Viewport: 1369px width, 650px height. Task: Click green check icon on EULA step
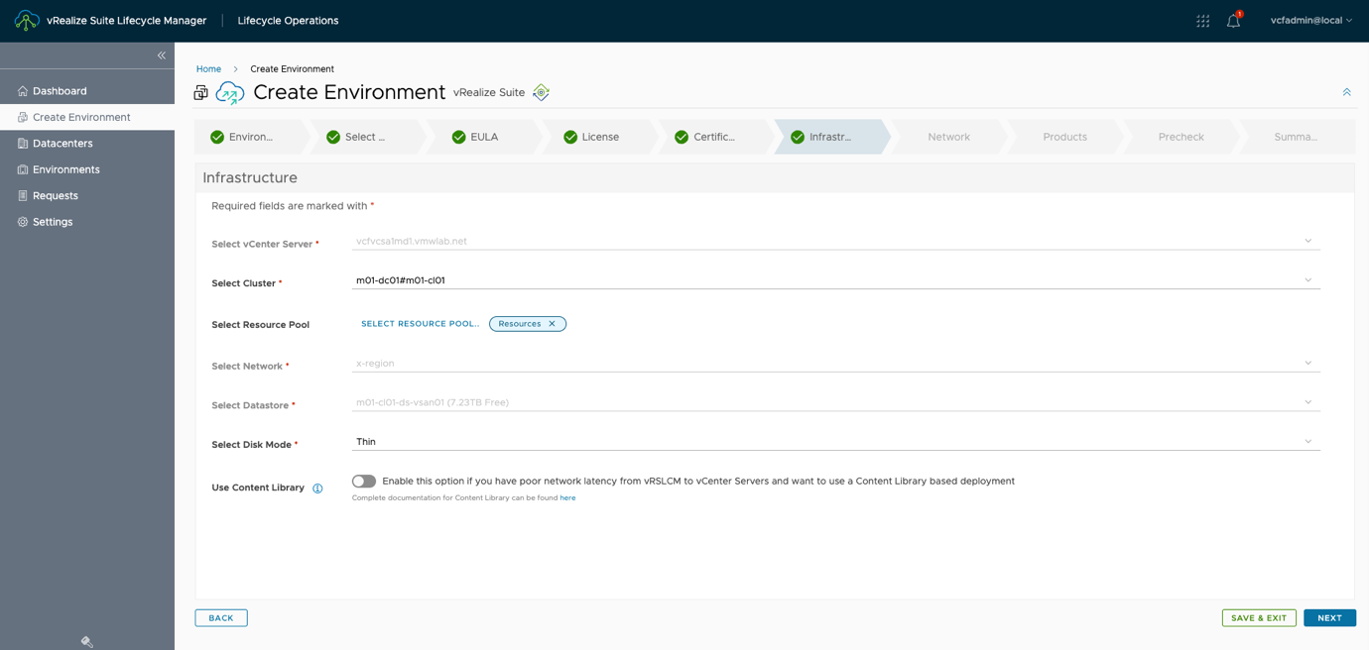pos(458,137)
